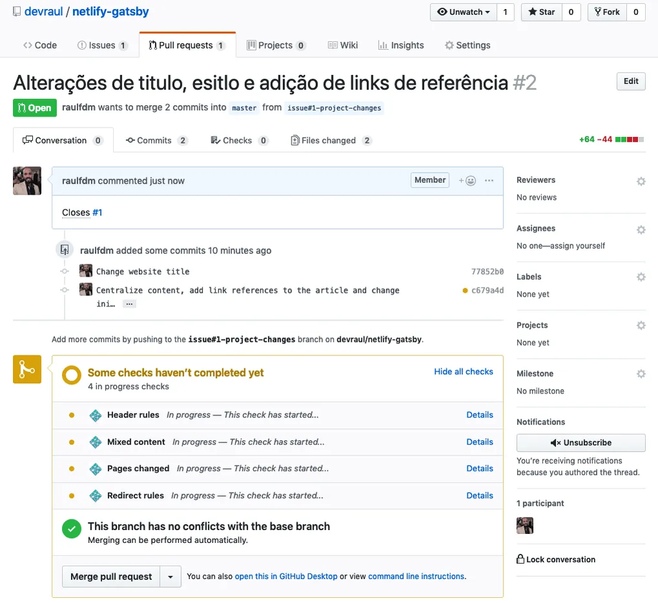The width and height of the screenshot is (658, 603).
Task: Click the master base branch label
Action: [244, 108]
